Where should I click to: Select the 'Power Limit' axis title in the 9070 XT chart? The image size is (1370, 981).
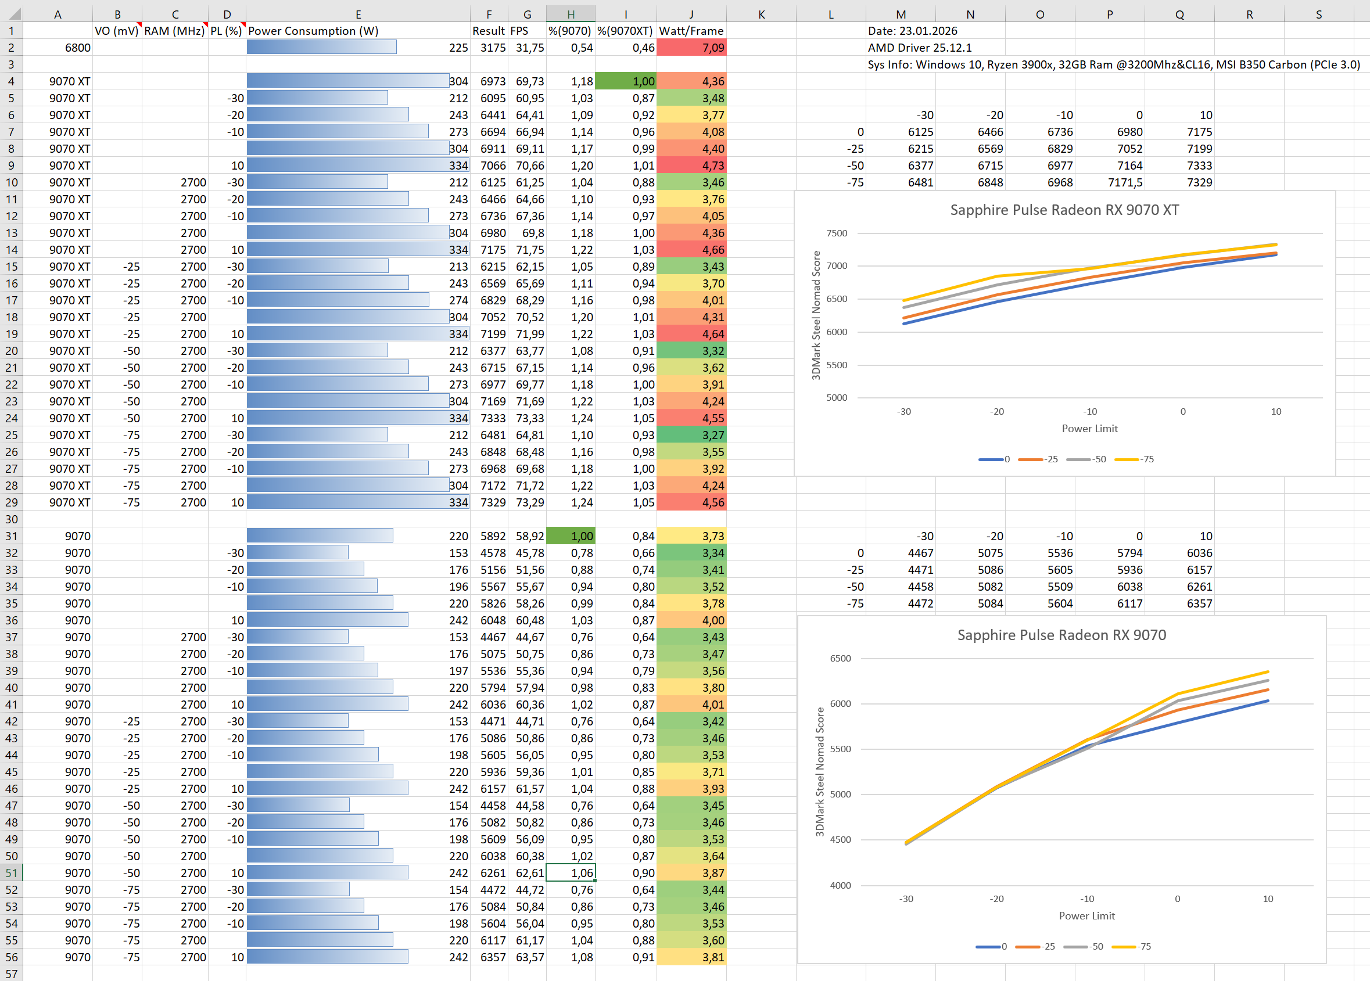coord(1089,428)
